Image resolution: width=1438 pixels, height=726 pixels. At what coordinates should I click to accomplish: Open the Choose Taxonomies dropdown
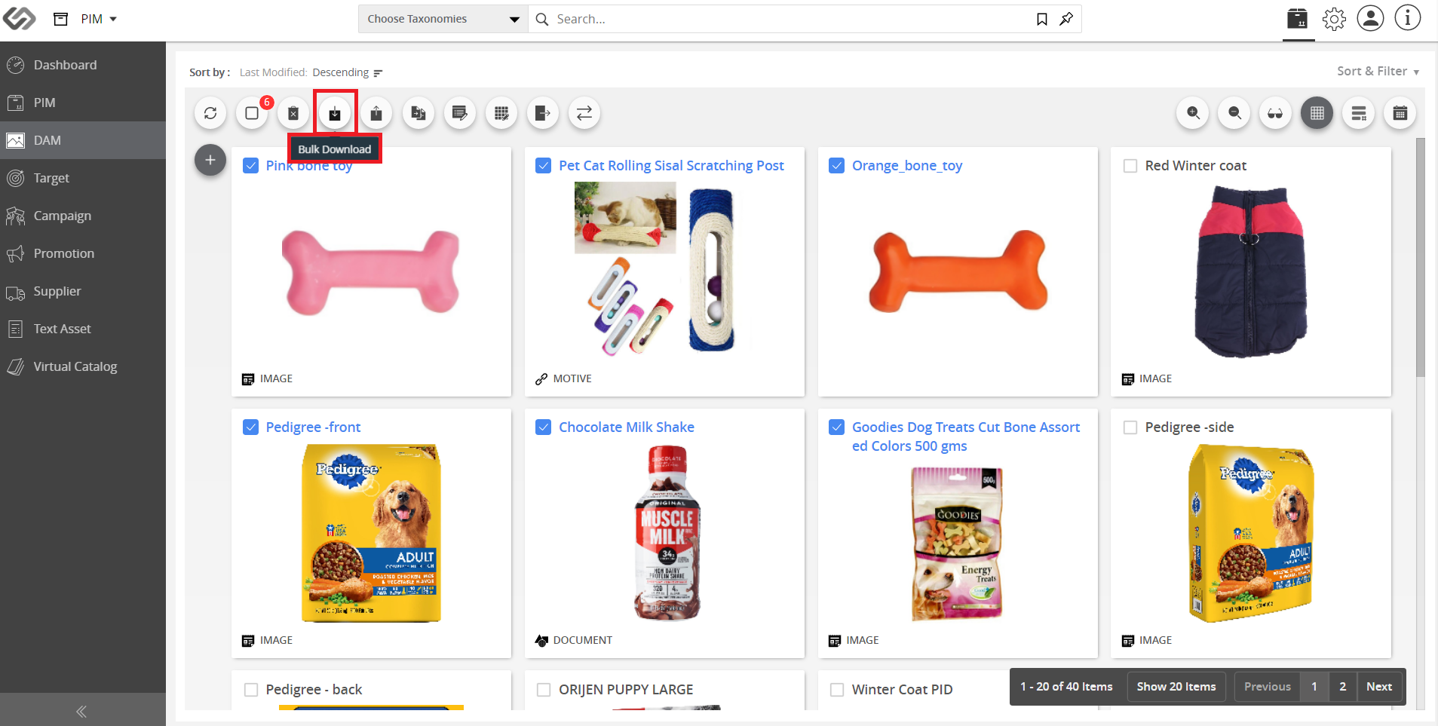(x=443, y=19)
